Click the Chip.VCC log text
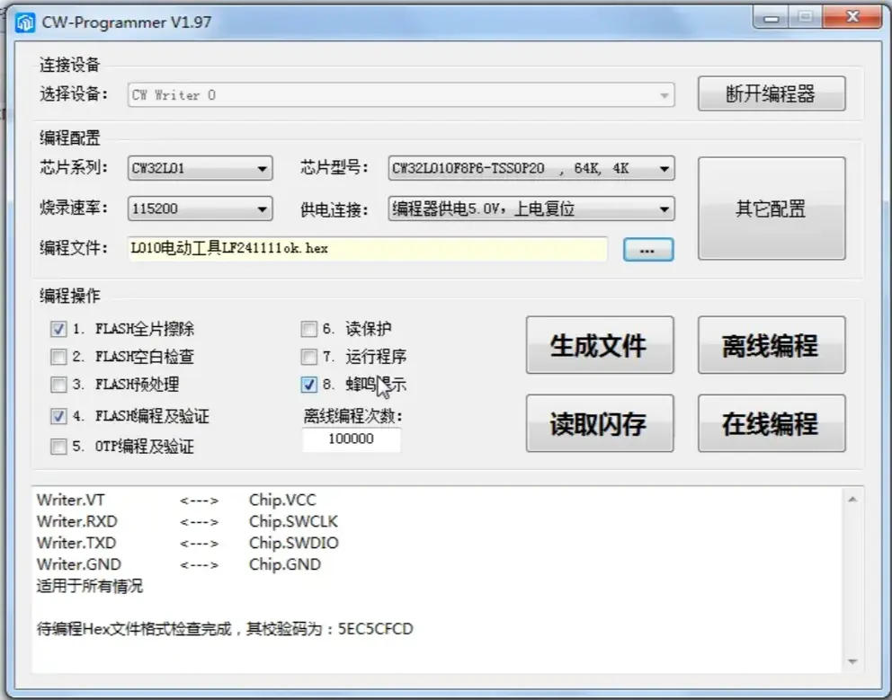The image size is (892, 700). [282, 500]
